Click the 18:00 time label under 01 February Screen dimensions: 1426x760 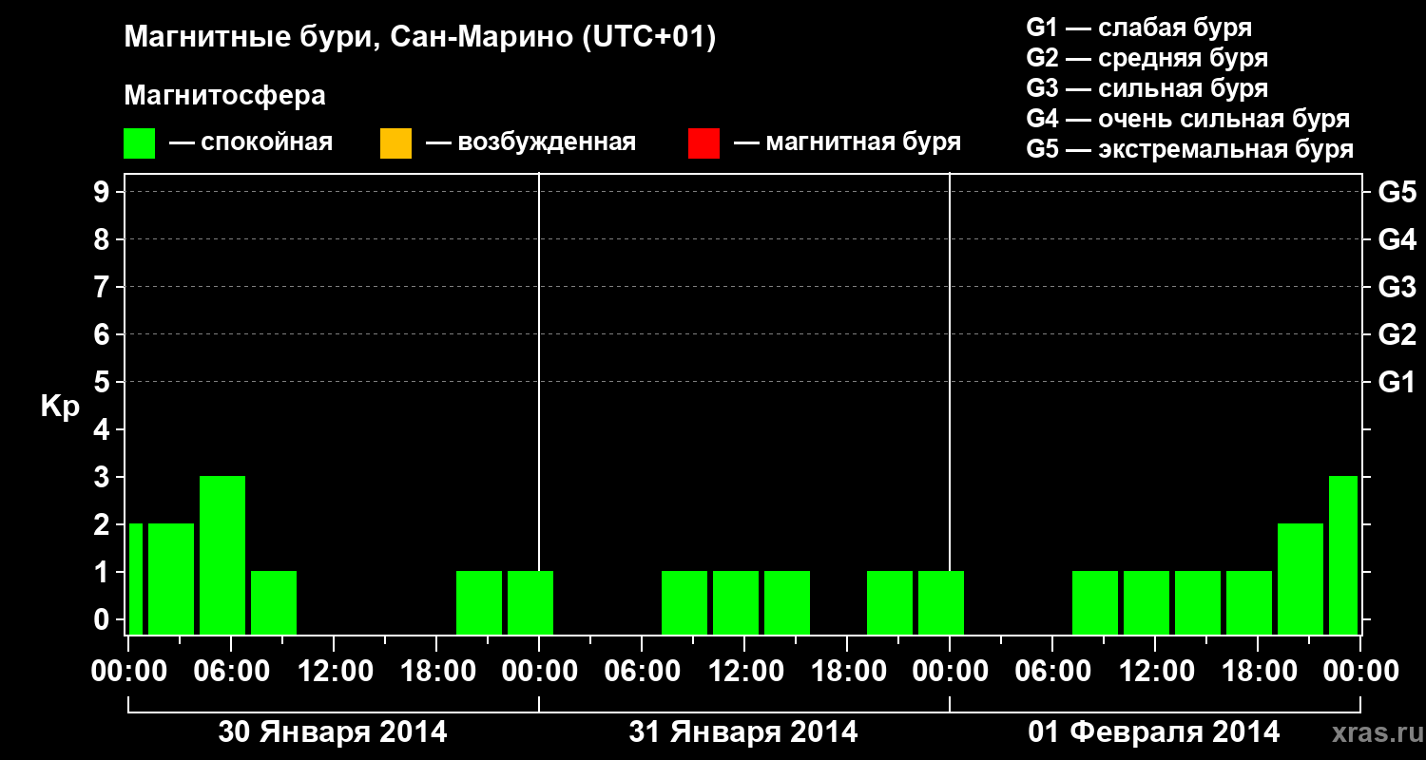pos(1258,671)
